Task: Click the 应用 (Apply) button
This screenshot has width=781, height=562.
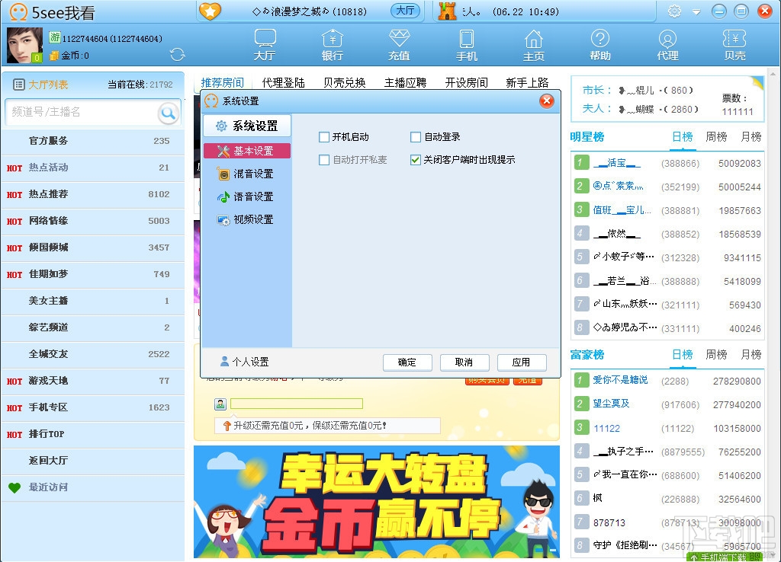Action: (522, 362)
